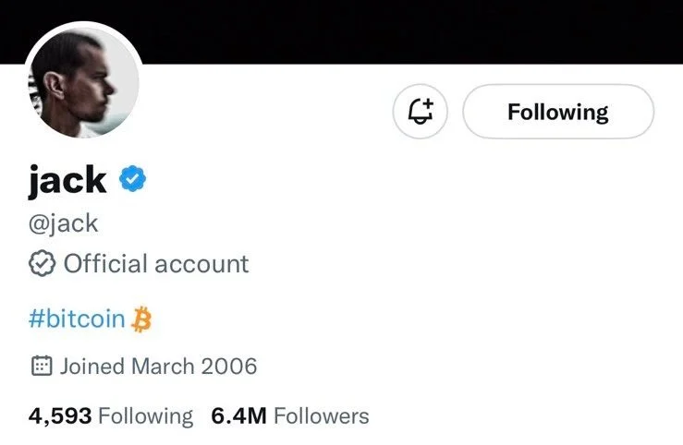This screenshot has height=445, width=683.
Task: Click the blue verified checkmark badge
Action: pyautogui.click(x=134, y=180)
